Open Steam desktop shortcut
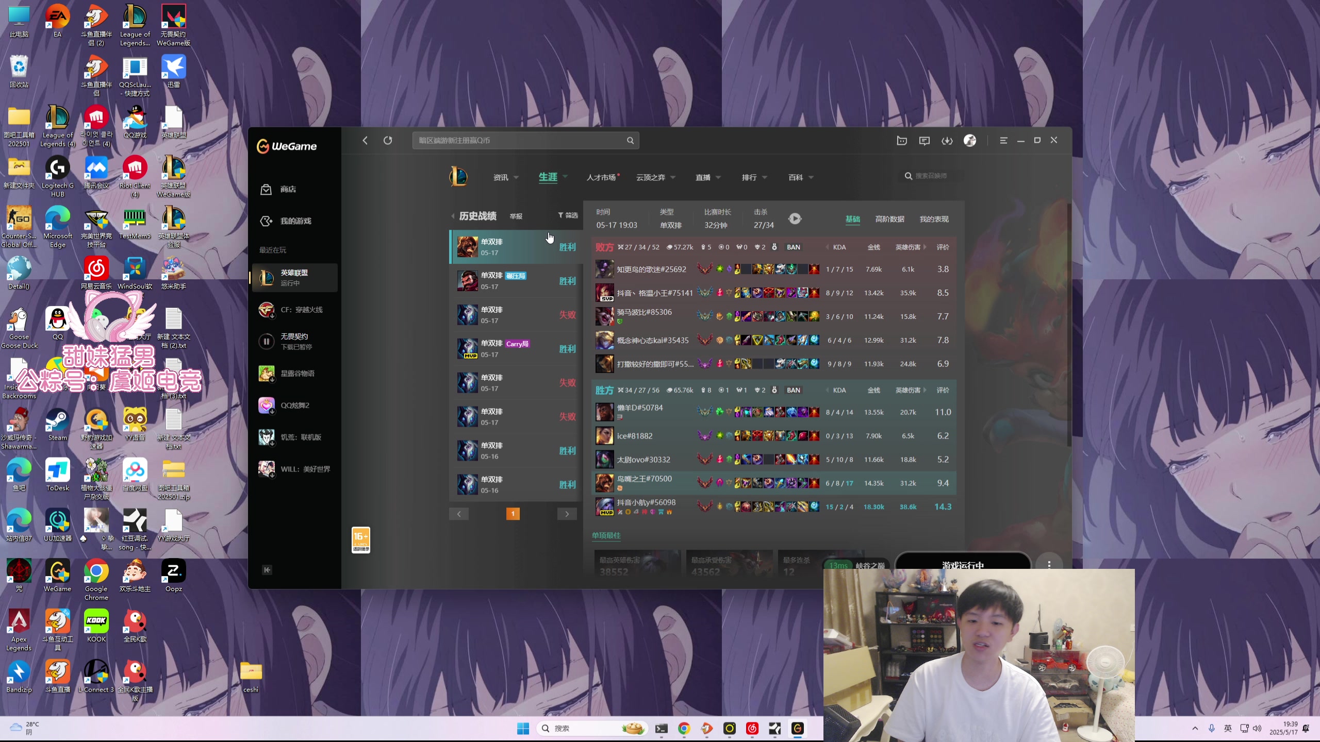 click(x=57, y=425)
